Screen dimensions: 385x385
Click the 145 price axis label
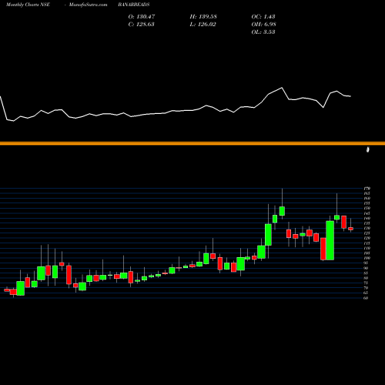[x=367, y=213]
